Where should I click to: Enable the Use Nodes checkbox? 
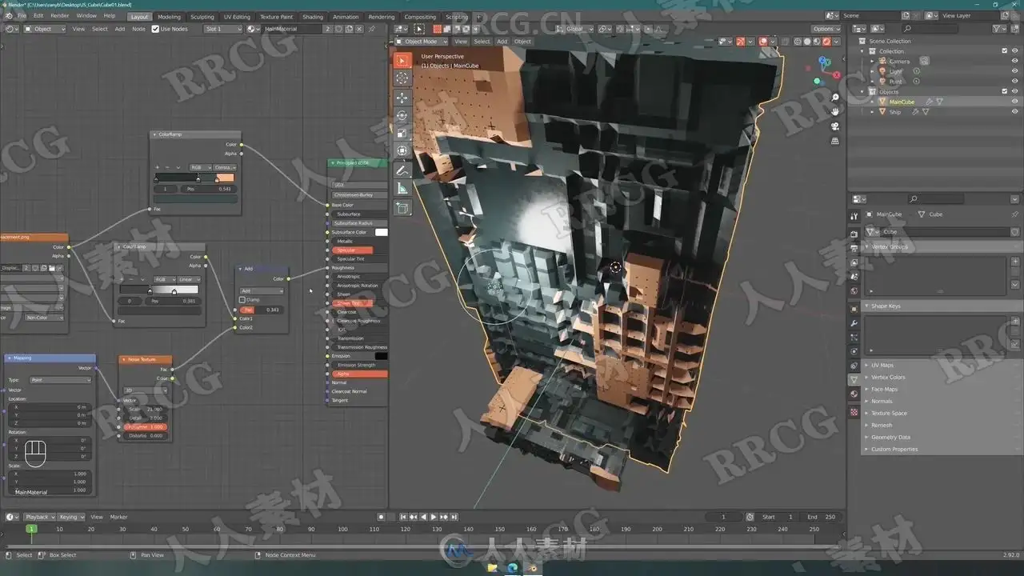pos(155,29)
